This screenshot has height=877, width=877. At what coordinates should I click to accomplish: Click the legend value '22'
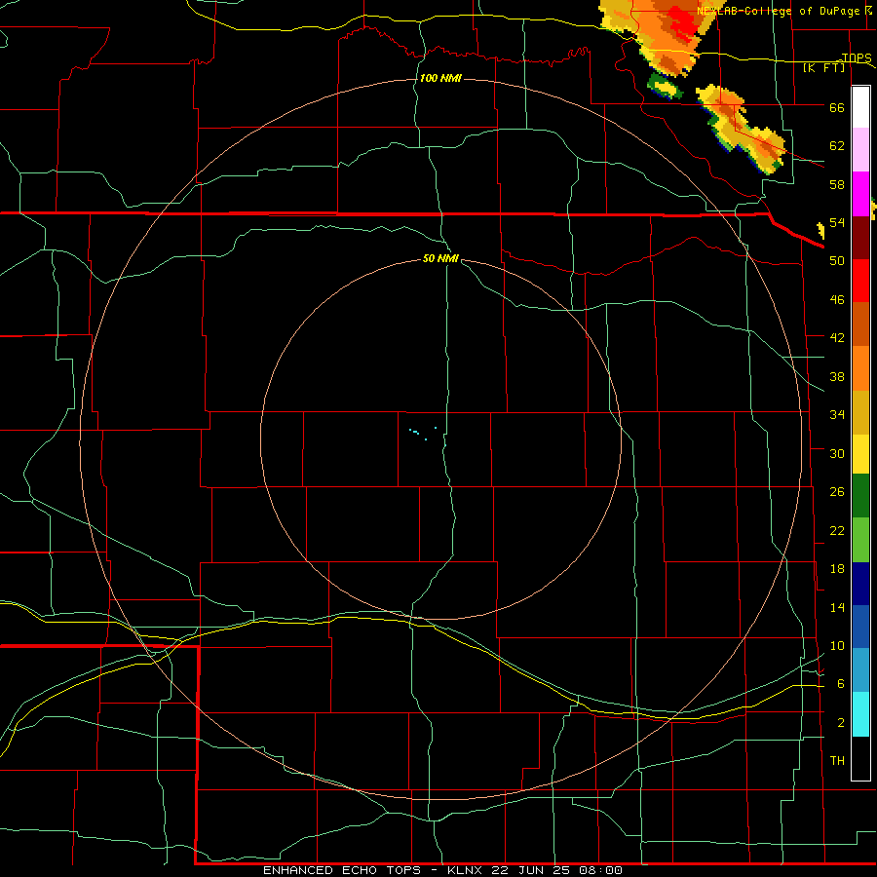click(x=837, y=530)
